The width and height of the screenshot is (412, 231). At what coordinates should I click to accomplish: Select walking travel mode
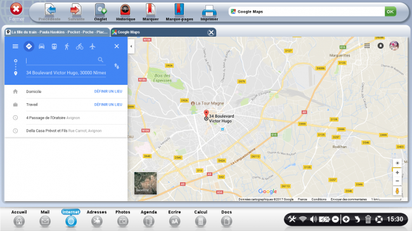pos(67,46)
